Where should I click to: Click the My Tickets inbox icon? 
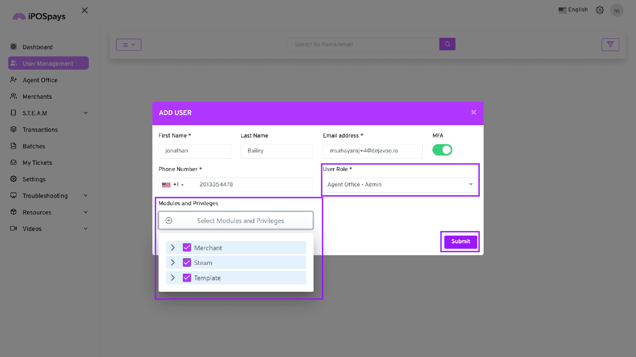tap(14, 163)
